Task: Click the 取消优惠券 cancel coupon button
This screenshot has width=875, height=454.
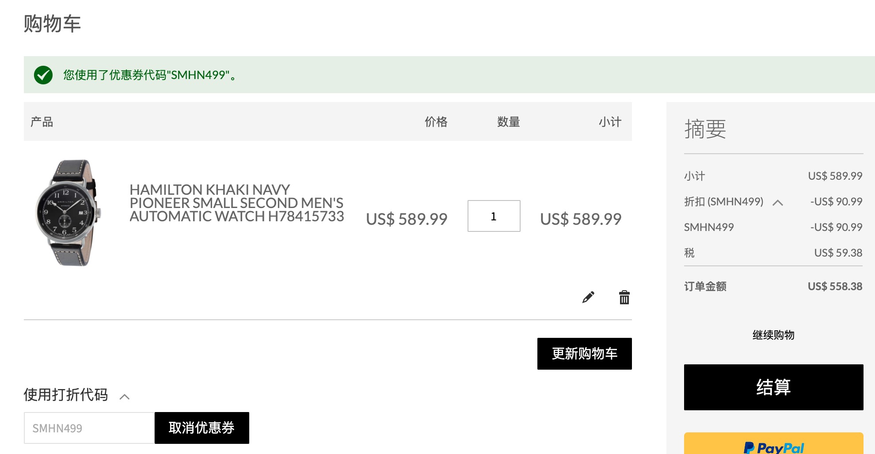Action: [x=202, y=428]
